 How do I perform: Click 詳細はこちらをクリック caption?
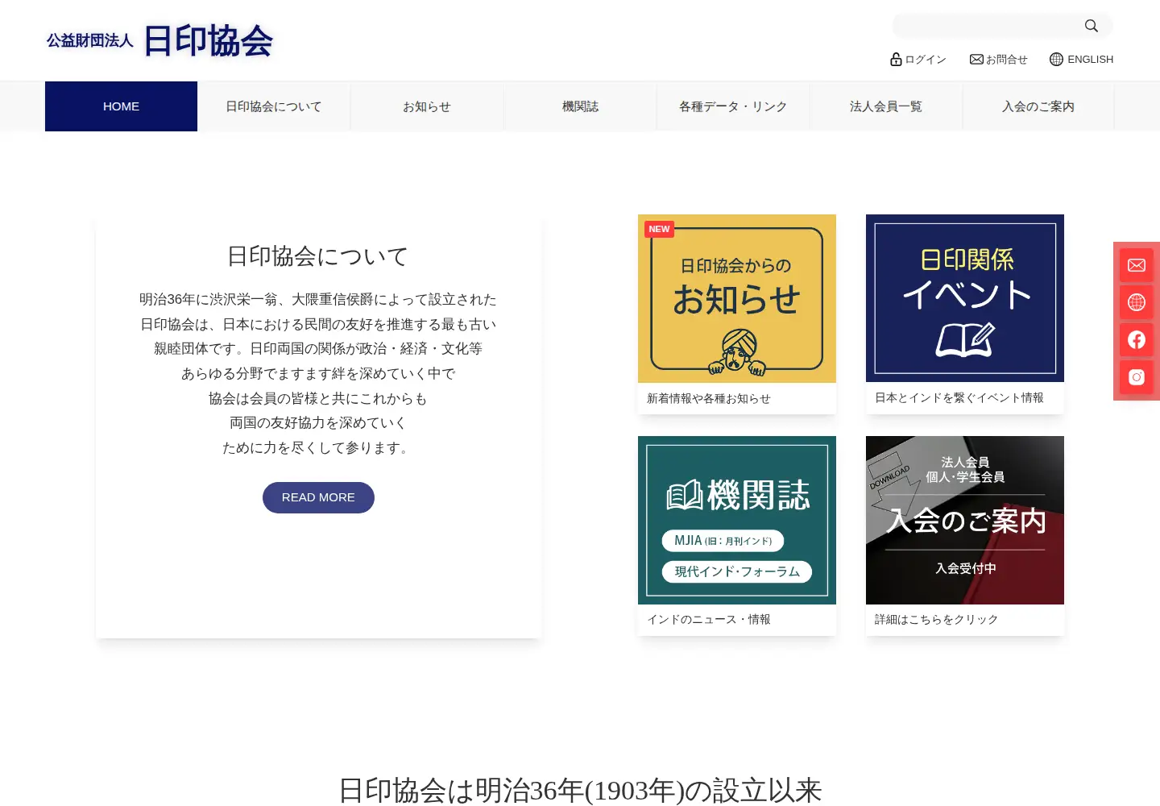(x=937, y=619)
